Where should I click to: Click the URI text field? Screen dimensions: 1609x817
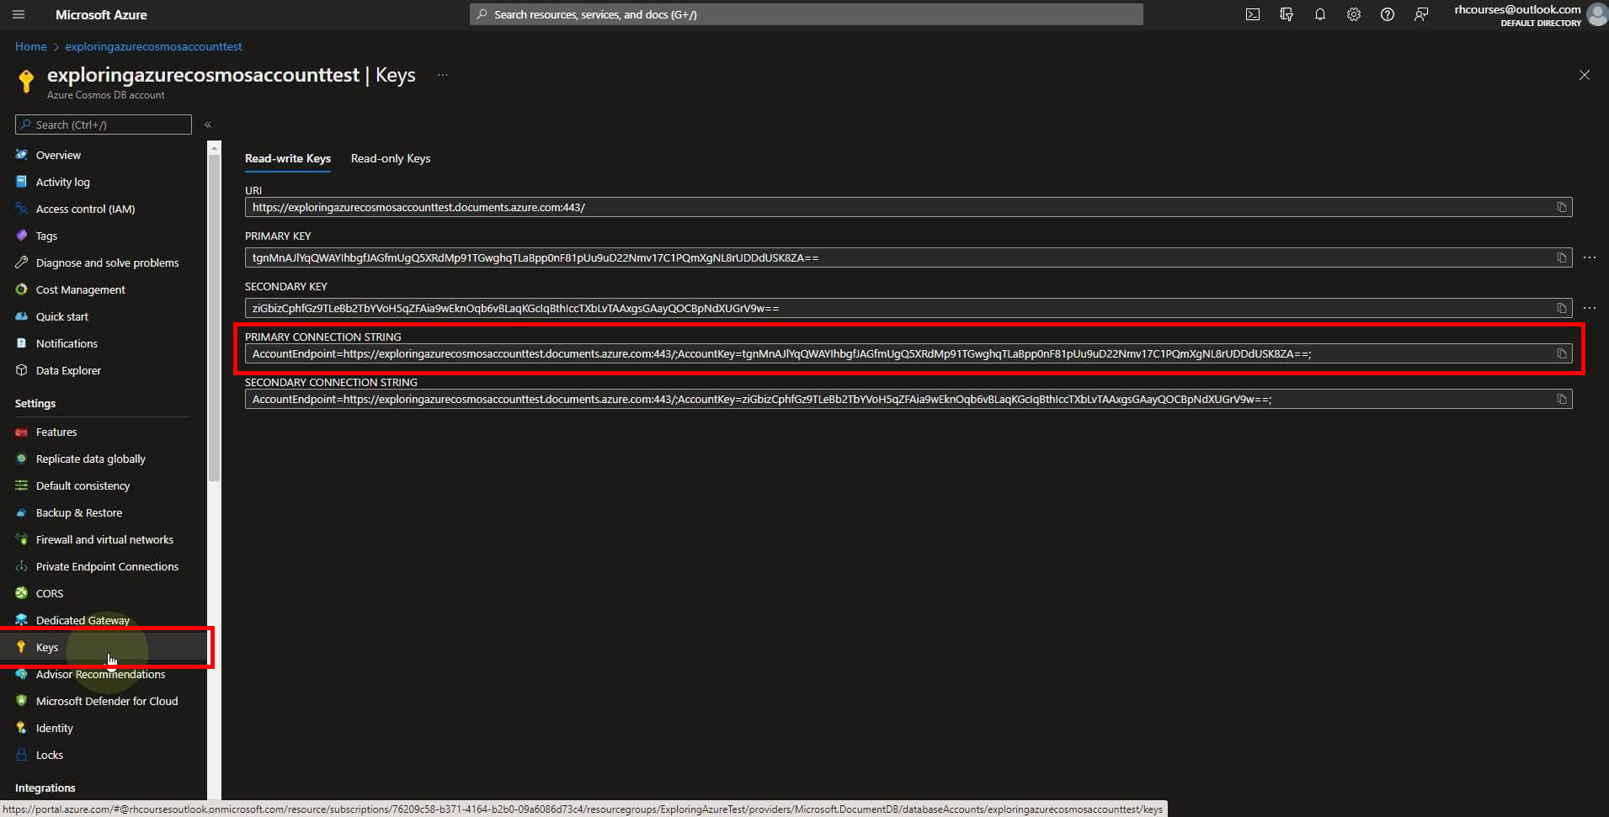click(908, 207)
